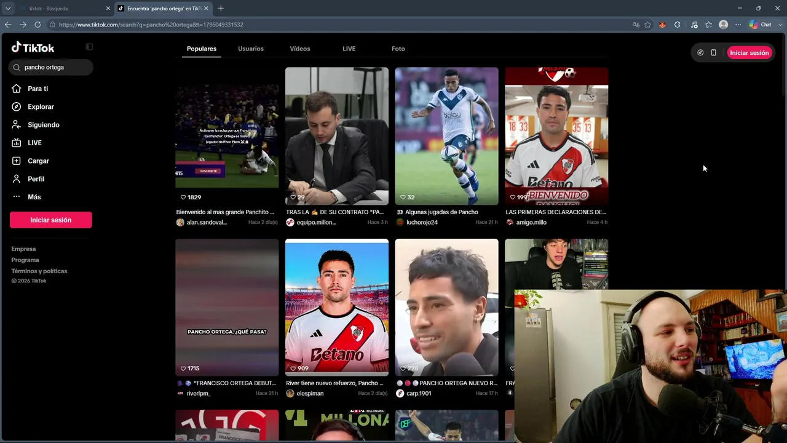This screenshot has height=443, width=787.
Task: Open the browser profile avatar
Action: coord(724,25)
